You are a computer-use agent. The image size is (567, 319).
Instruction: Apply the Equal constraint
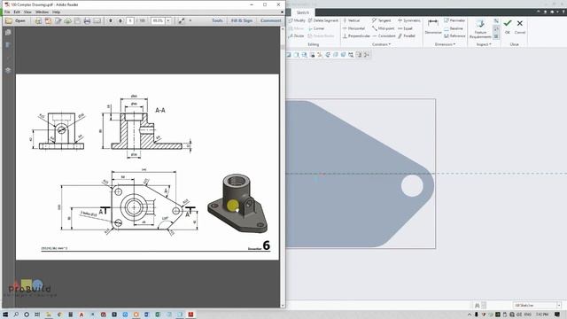[x=405, y=28]
